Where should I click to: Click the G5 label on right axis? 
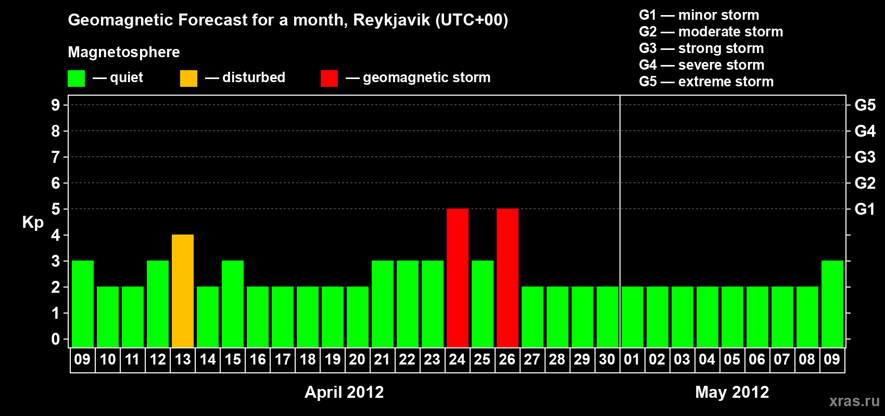pos(865,105)
